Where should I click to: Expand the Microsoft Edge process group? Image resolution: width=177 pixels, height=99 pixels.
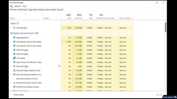pyautogui.click(x=11, y=66)
